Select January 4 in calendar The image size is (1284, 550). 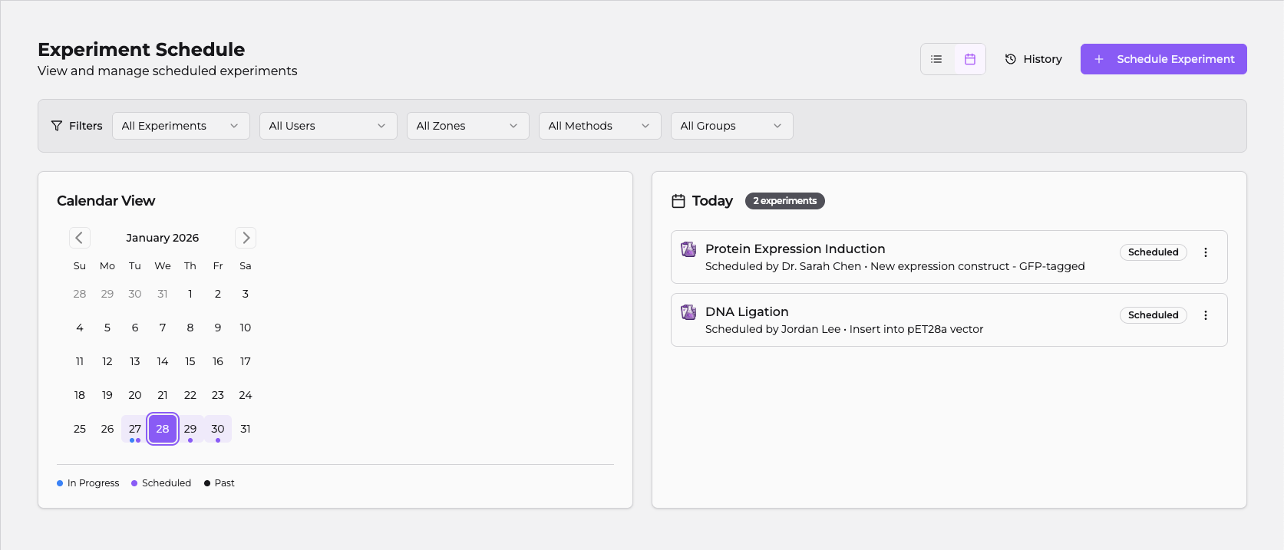[x=80, y=328]
